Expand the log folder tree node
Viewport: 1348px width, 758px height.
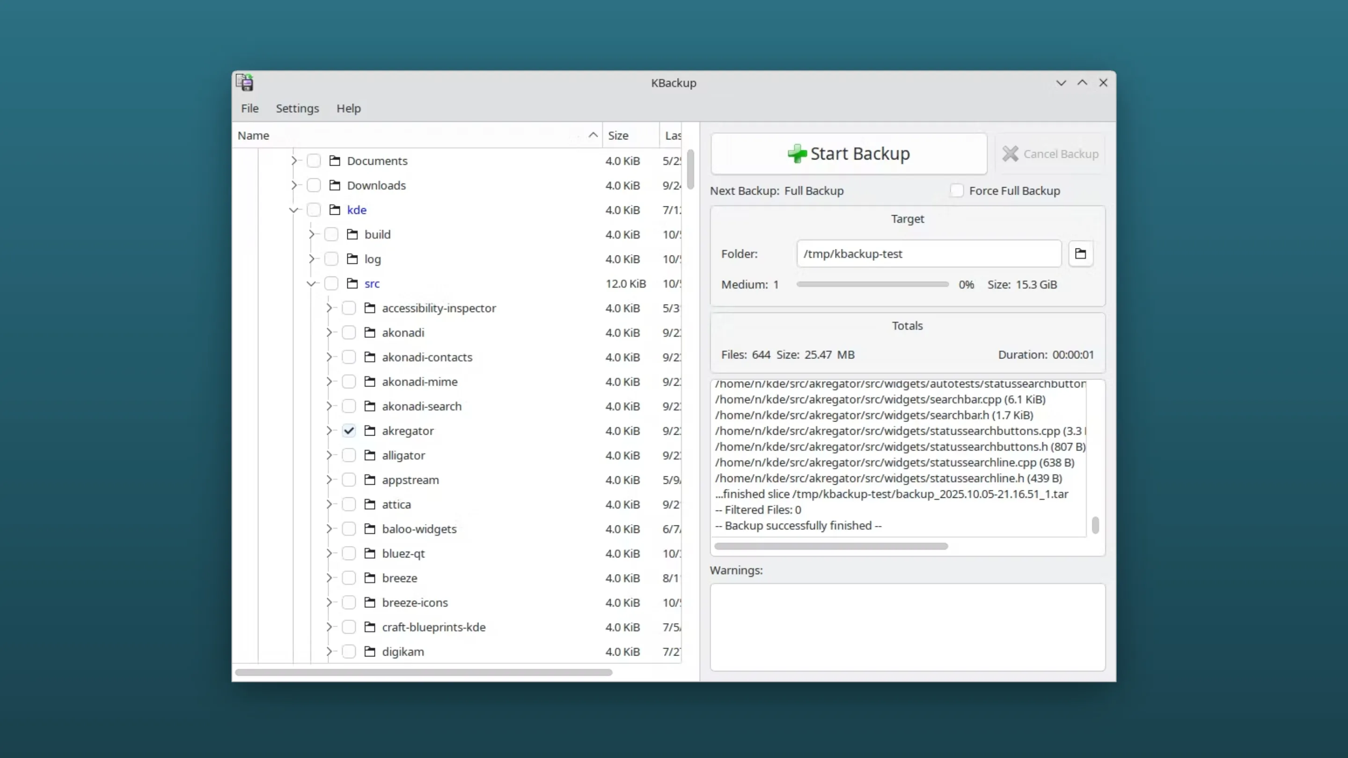[x=312, y=259]
